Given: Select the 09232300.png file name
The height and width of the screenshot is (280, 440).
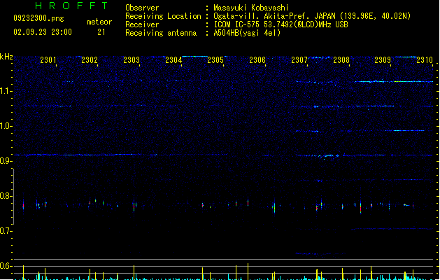Looking at the screenshot, I should (x=38, y=19).
